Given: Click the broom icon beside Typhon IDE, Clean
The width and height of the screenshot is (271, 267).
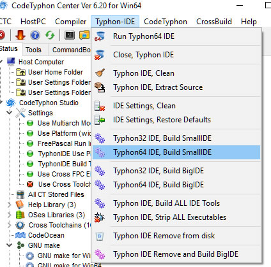Looking at the screenshot, I should click(100, 73).
